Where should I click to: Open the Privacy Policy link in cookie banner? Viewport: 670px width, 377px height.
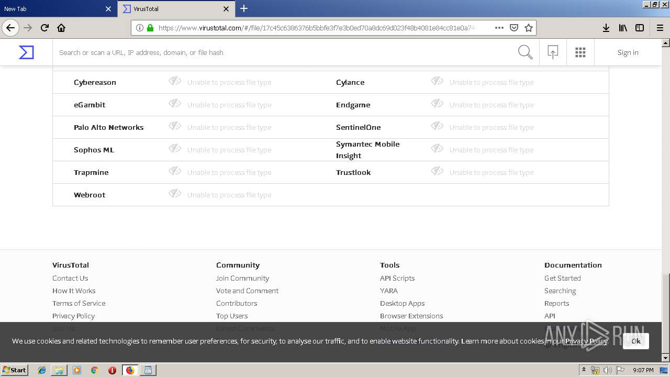(586, 341)
